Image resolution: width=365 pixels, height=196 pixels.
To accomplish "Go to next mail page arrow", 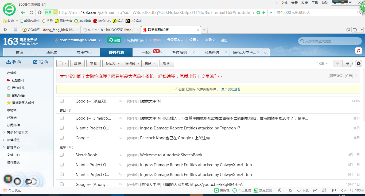I will pos(347,63).
